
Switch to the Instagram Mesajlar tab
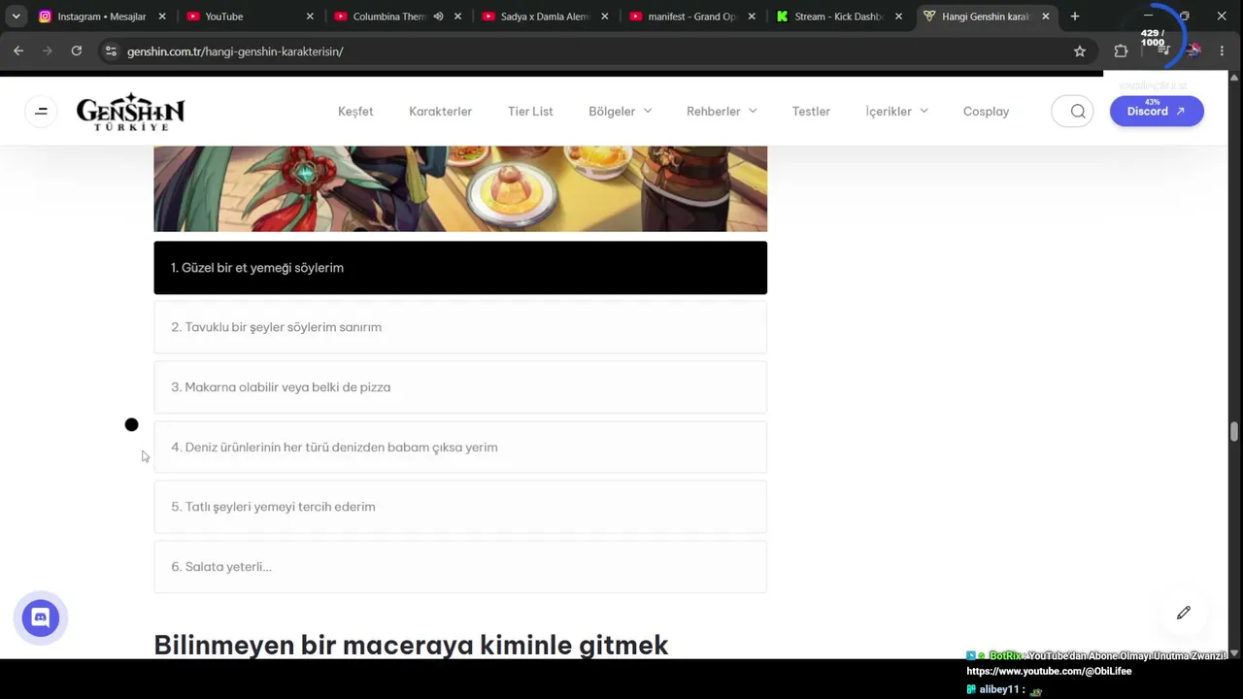click(x=103, y=17)
